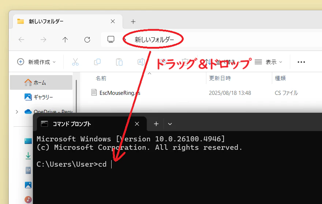Open ホーム in the navigation pane
322x204 pixels.
(41, 82)
